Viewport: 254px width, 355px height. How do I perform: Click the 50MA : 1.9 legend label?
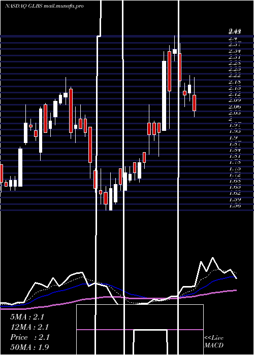(29, 347)
